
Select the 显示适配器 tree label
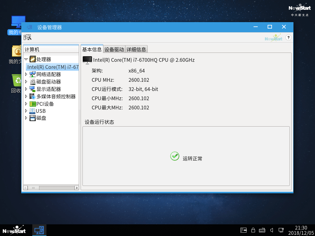coord(49,89)
